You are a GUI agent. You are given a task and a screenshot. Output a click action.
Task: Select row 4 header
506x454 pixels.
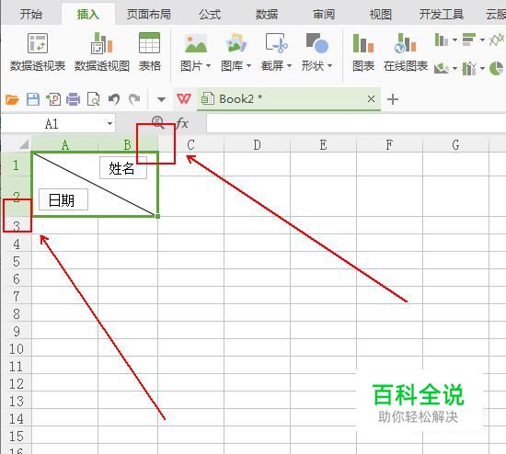[17, 244]
